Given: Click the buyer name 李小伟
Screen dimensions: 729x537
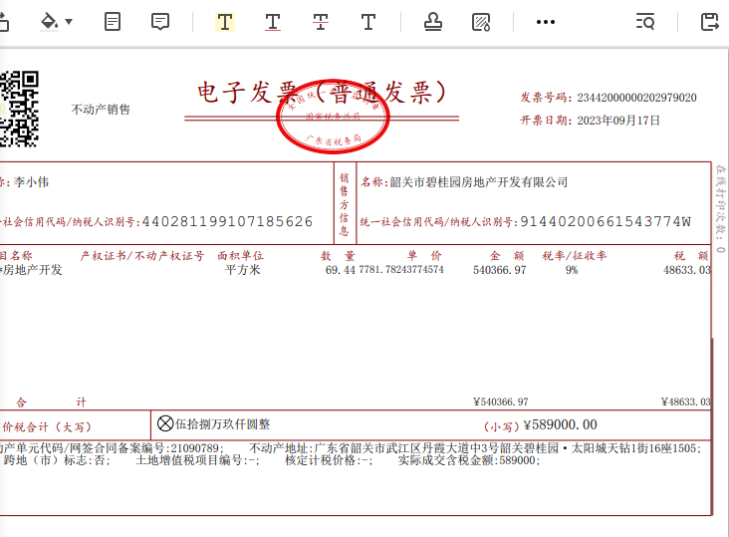Looking at the screenshot, I should [31, 182].
